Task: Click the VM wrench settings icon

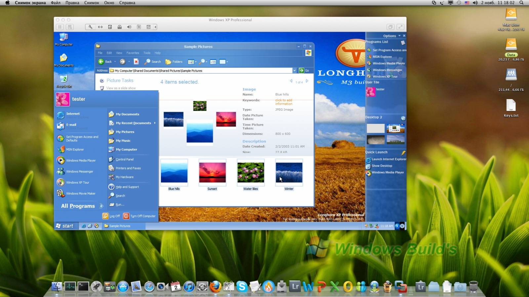Action: (x=90, y=27)
